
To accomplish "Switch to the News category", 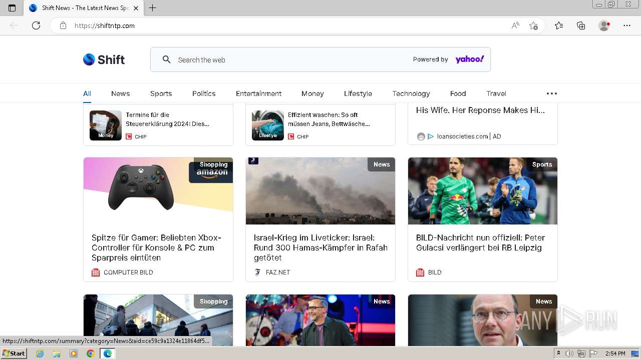I will tap(120, 93).
